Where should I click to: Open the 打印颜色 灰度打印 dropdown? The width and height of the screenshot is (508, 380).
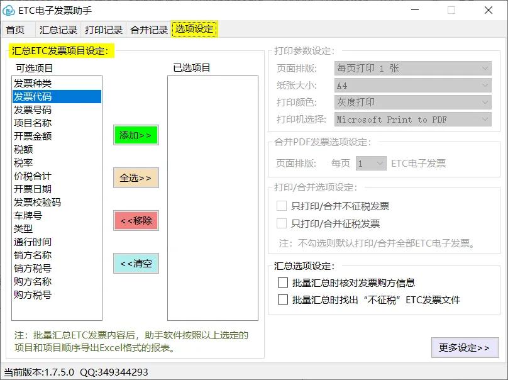click(x=412, y=103)
